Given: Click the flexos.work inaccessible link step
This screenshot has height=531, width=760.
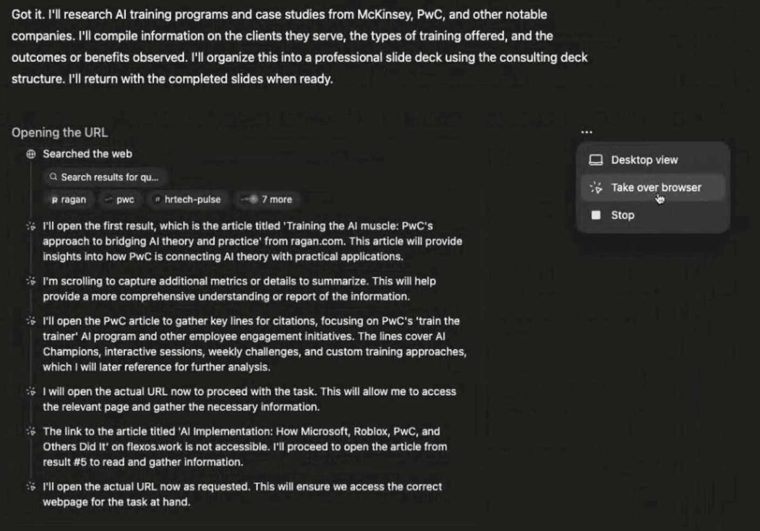Looking at the screenshot, I should coord(243,446).
